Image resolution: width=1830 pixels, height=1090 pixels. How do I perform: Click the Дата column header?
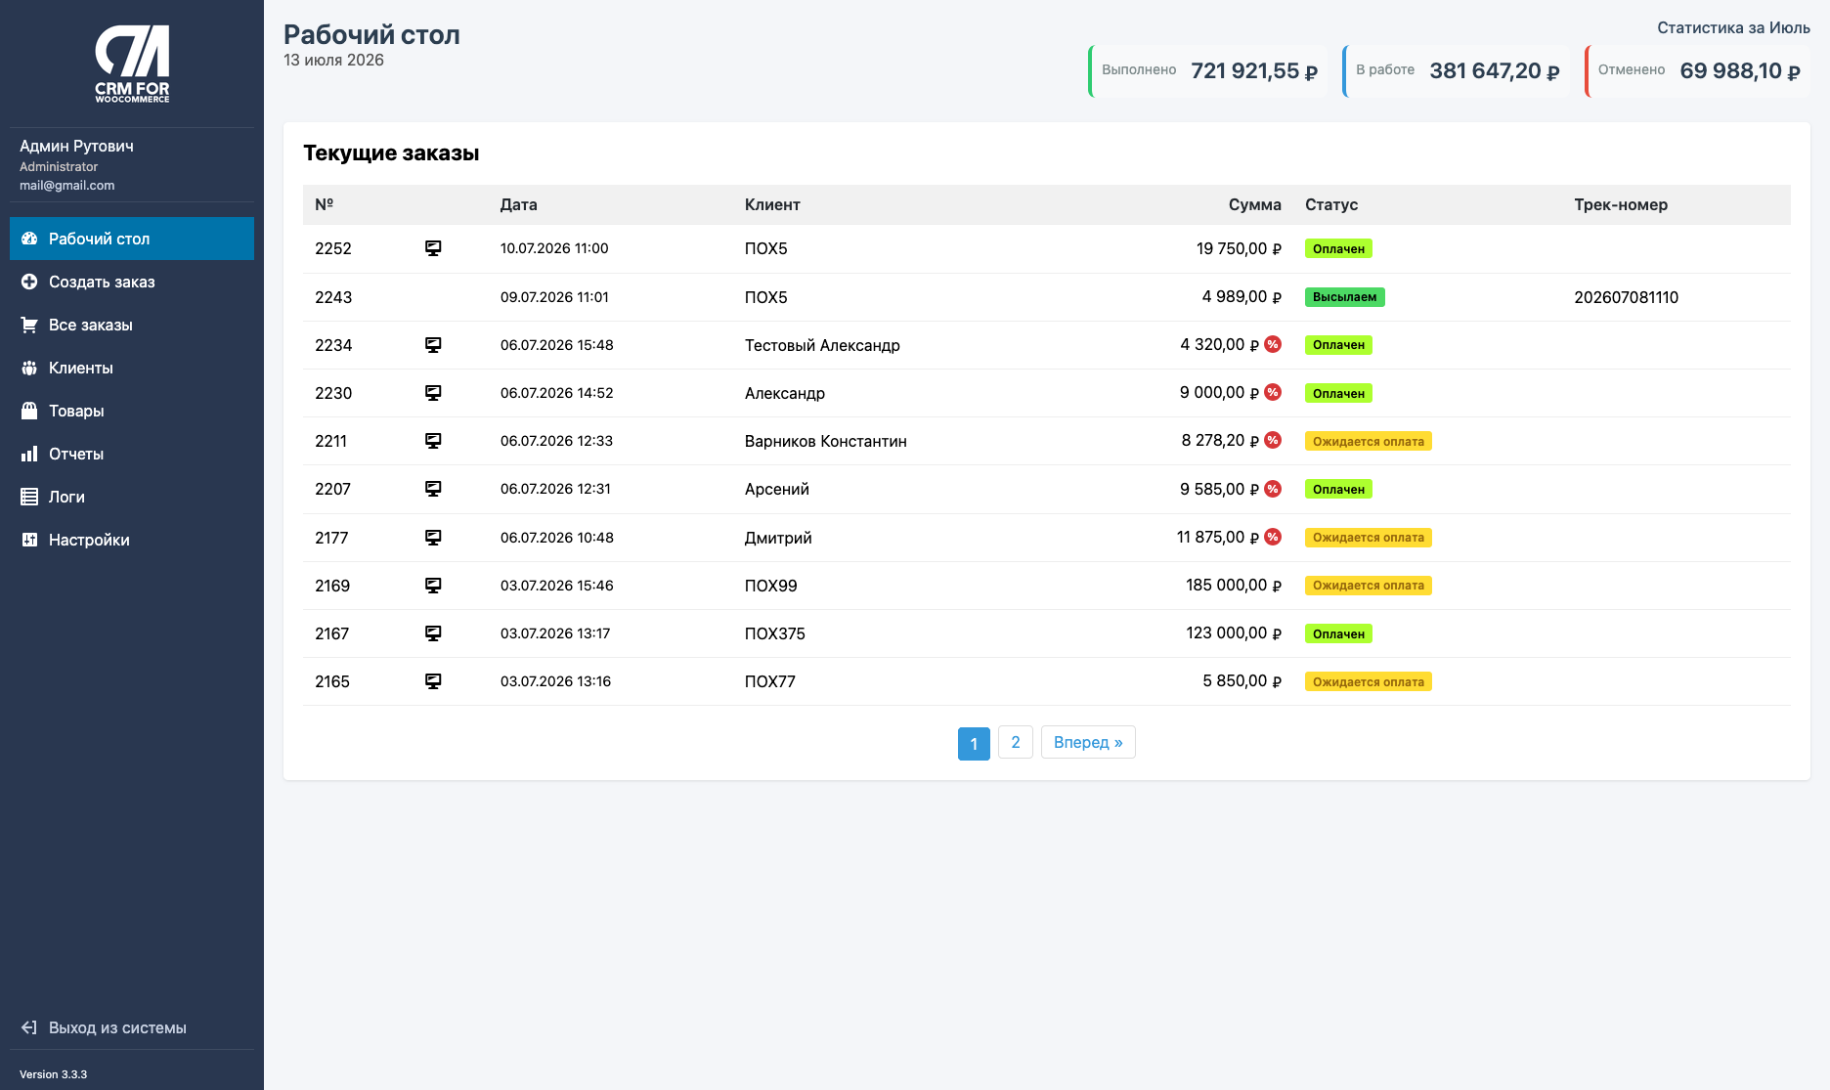point(518,204)
